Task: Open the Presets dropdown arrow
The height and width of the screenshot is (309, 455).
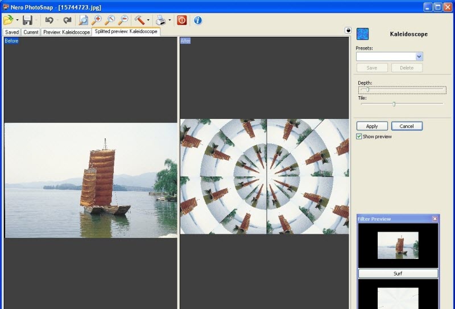Action: [419, 56]
